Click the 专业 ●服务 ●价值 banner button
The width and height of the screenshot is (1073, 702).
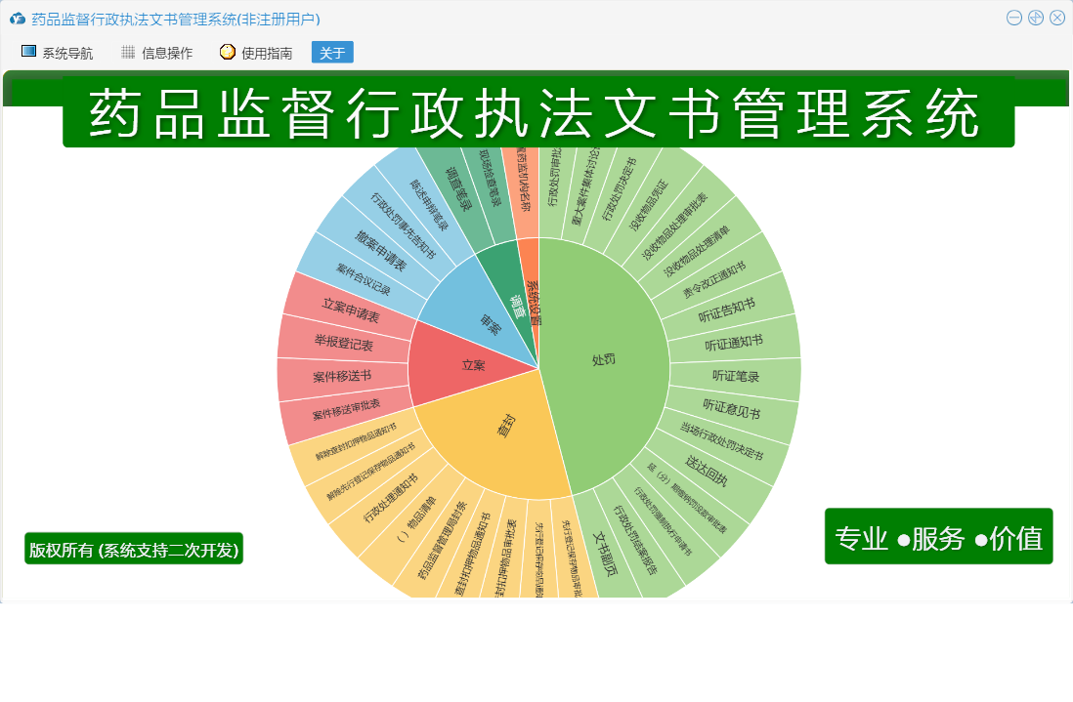939,537
